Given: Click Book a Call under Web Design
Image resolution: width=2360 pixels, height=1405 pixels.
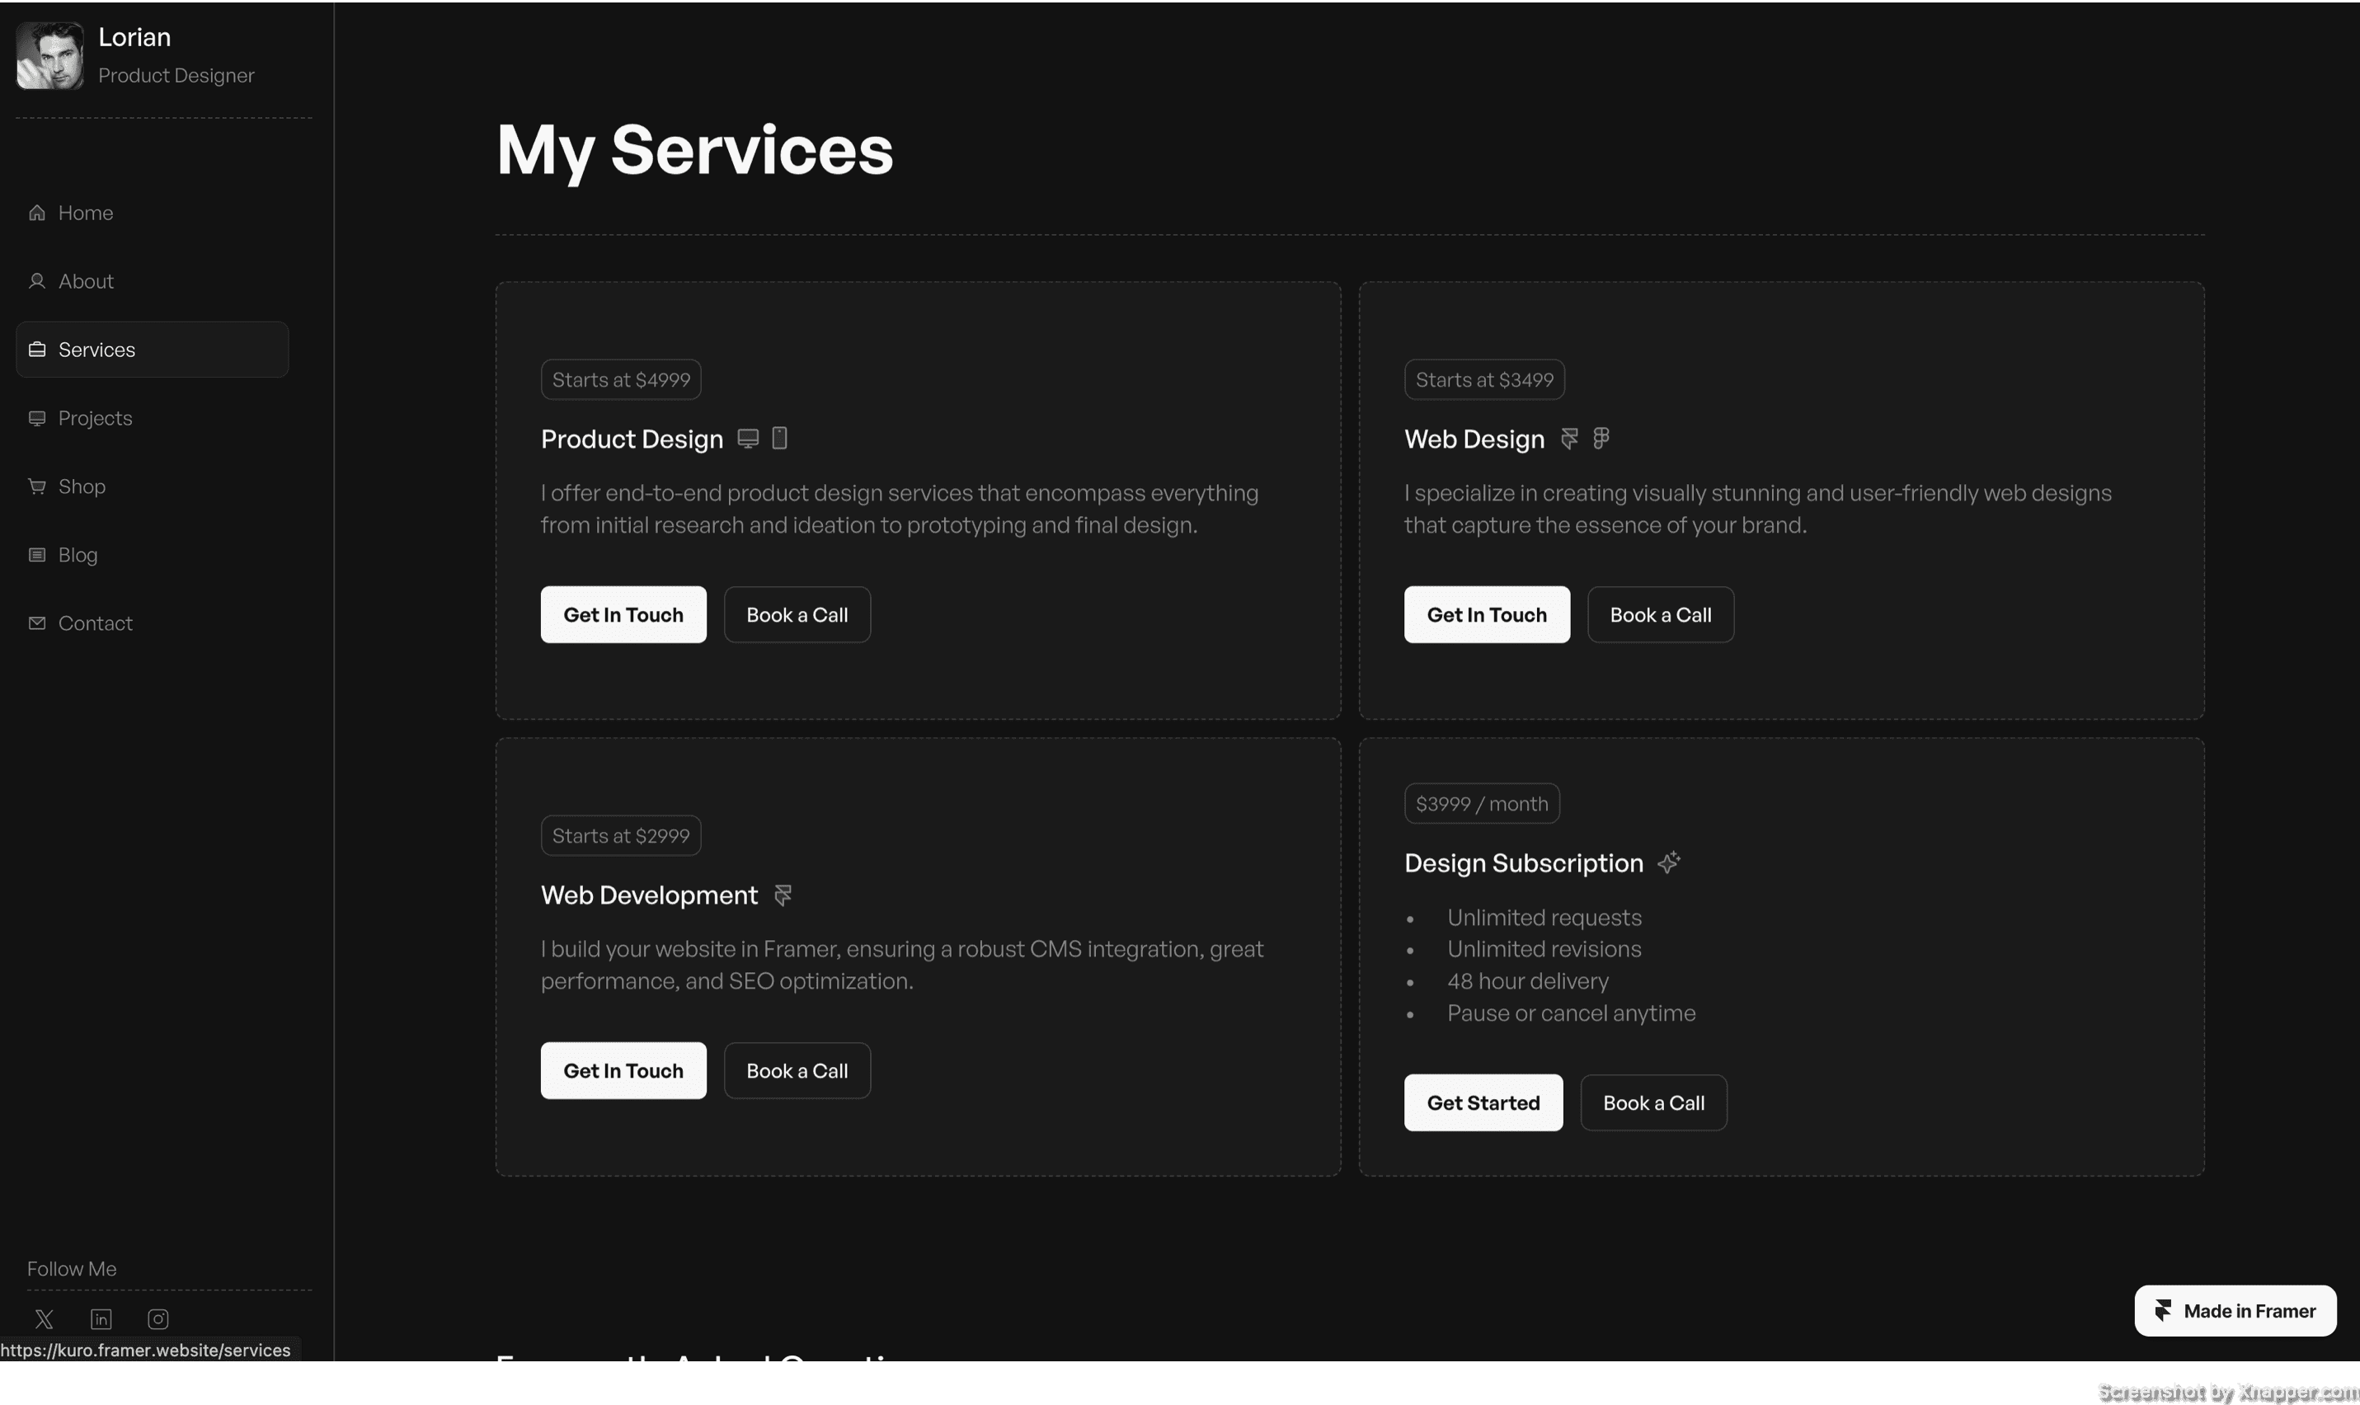Looking at the screenshot, I should (x=1661, y=614).
